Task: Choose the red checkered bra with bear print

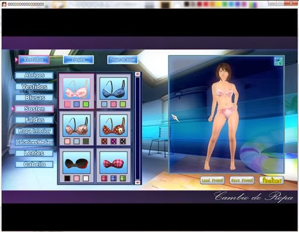Action: click(x=114, y=126)
